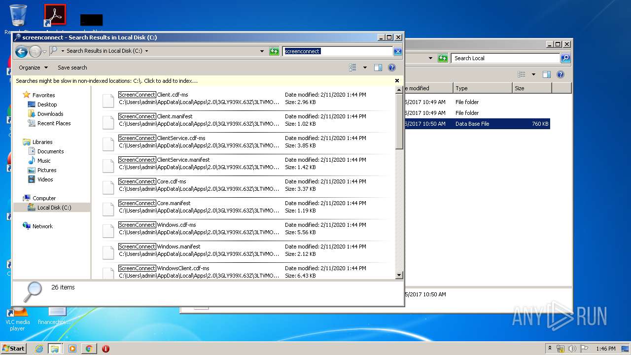Screen dimensions: 631x355
Task: Open the Music library
Action: pyautogui.click(x=44, y=161)
